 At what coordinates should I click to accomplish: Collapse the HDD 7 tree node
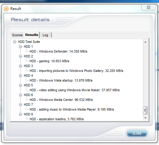pos(20,105)
